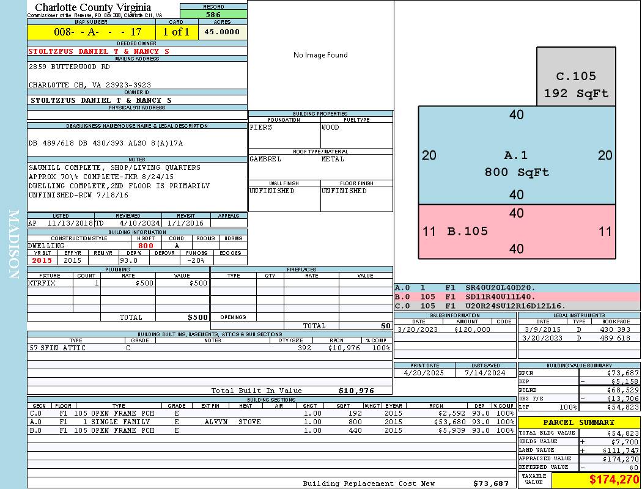
Task: Click the acres value 45.0000
Action: click(223, 32)
